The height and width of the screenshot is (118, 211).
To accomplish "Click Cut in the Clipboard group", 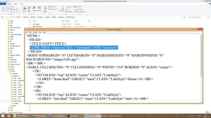I will tap(13, 7).
